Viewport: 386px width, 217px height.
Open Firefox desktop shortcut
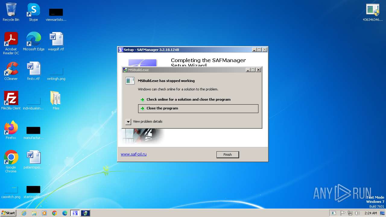[11, 130]
